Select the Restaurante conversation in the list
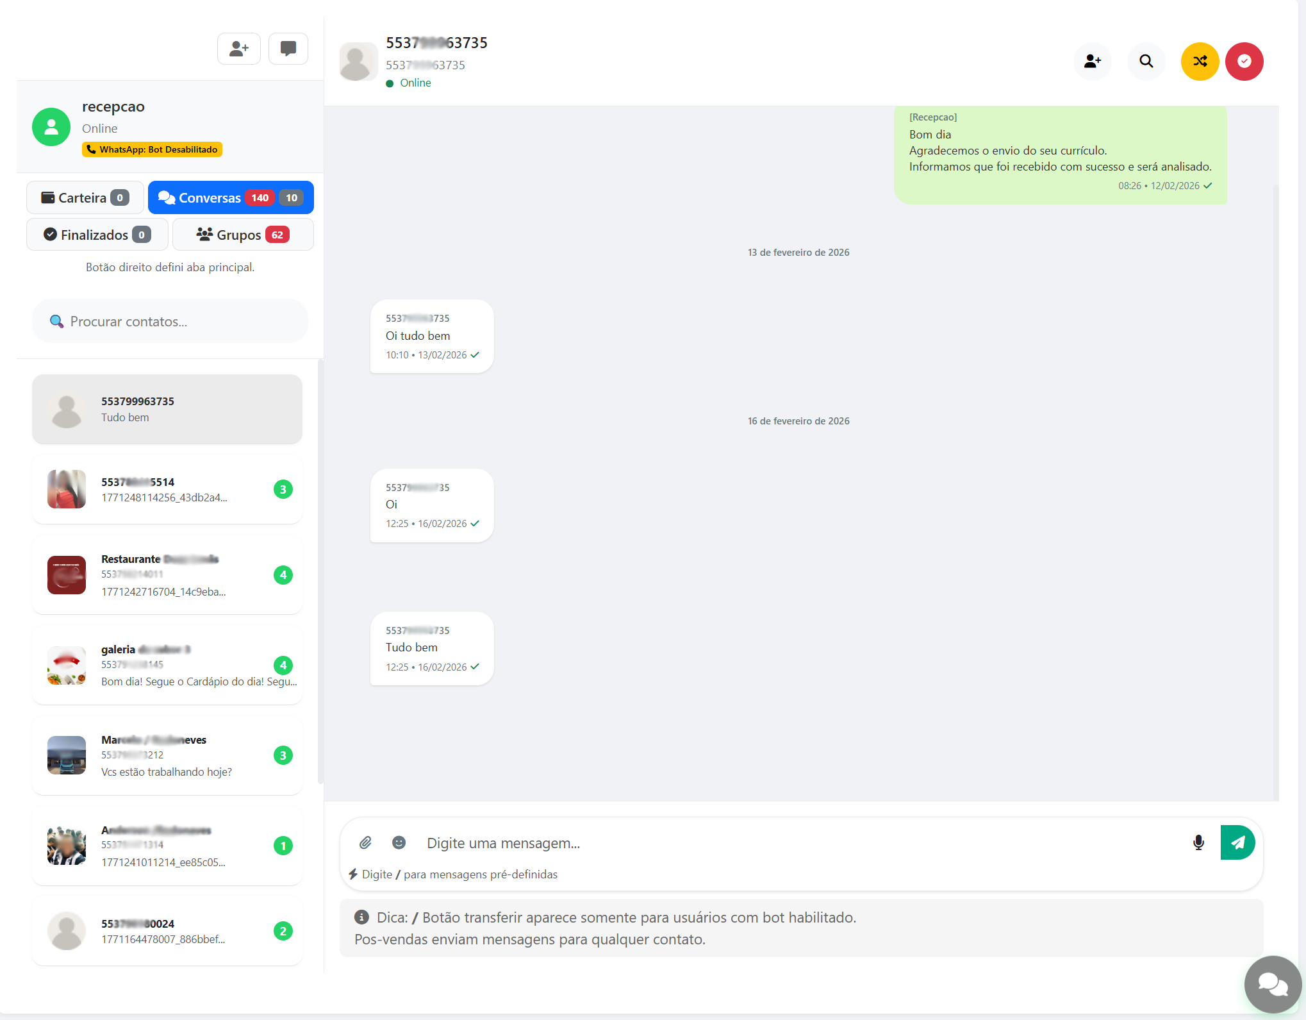Screen dimensions: 1306x1020 click(167, 574)
